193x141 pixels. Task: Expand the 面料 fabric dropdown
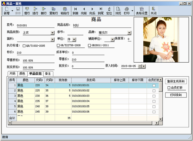click(x=53, y=40)
